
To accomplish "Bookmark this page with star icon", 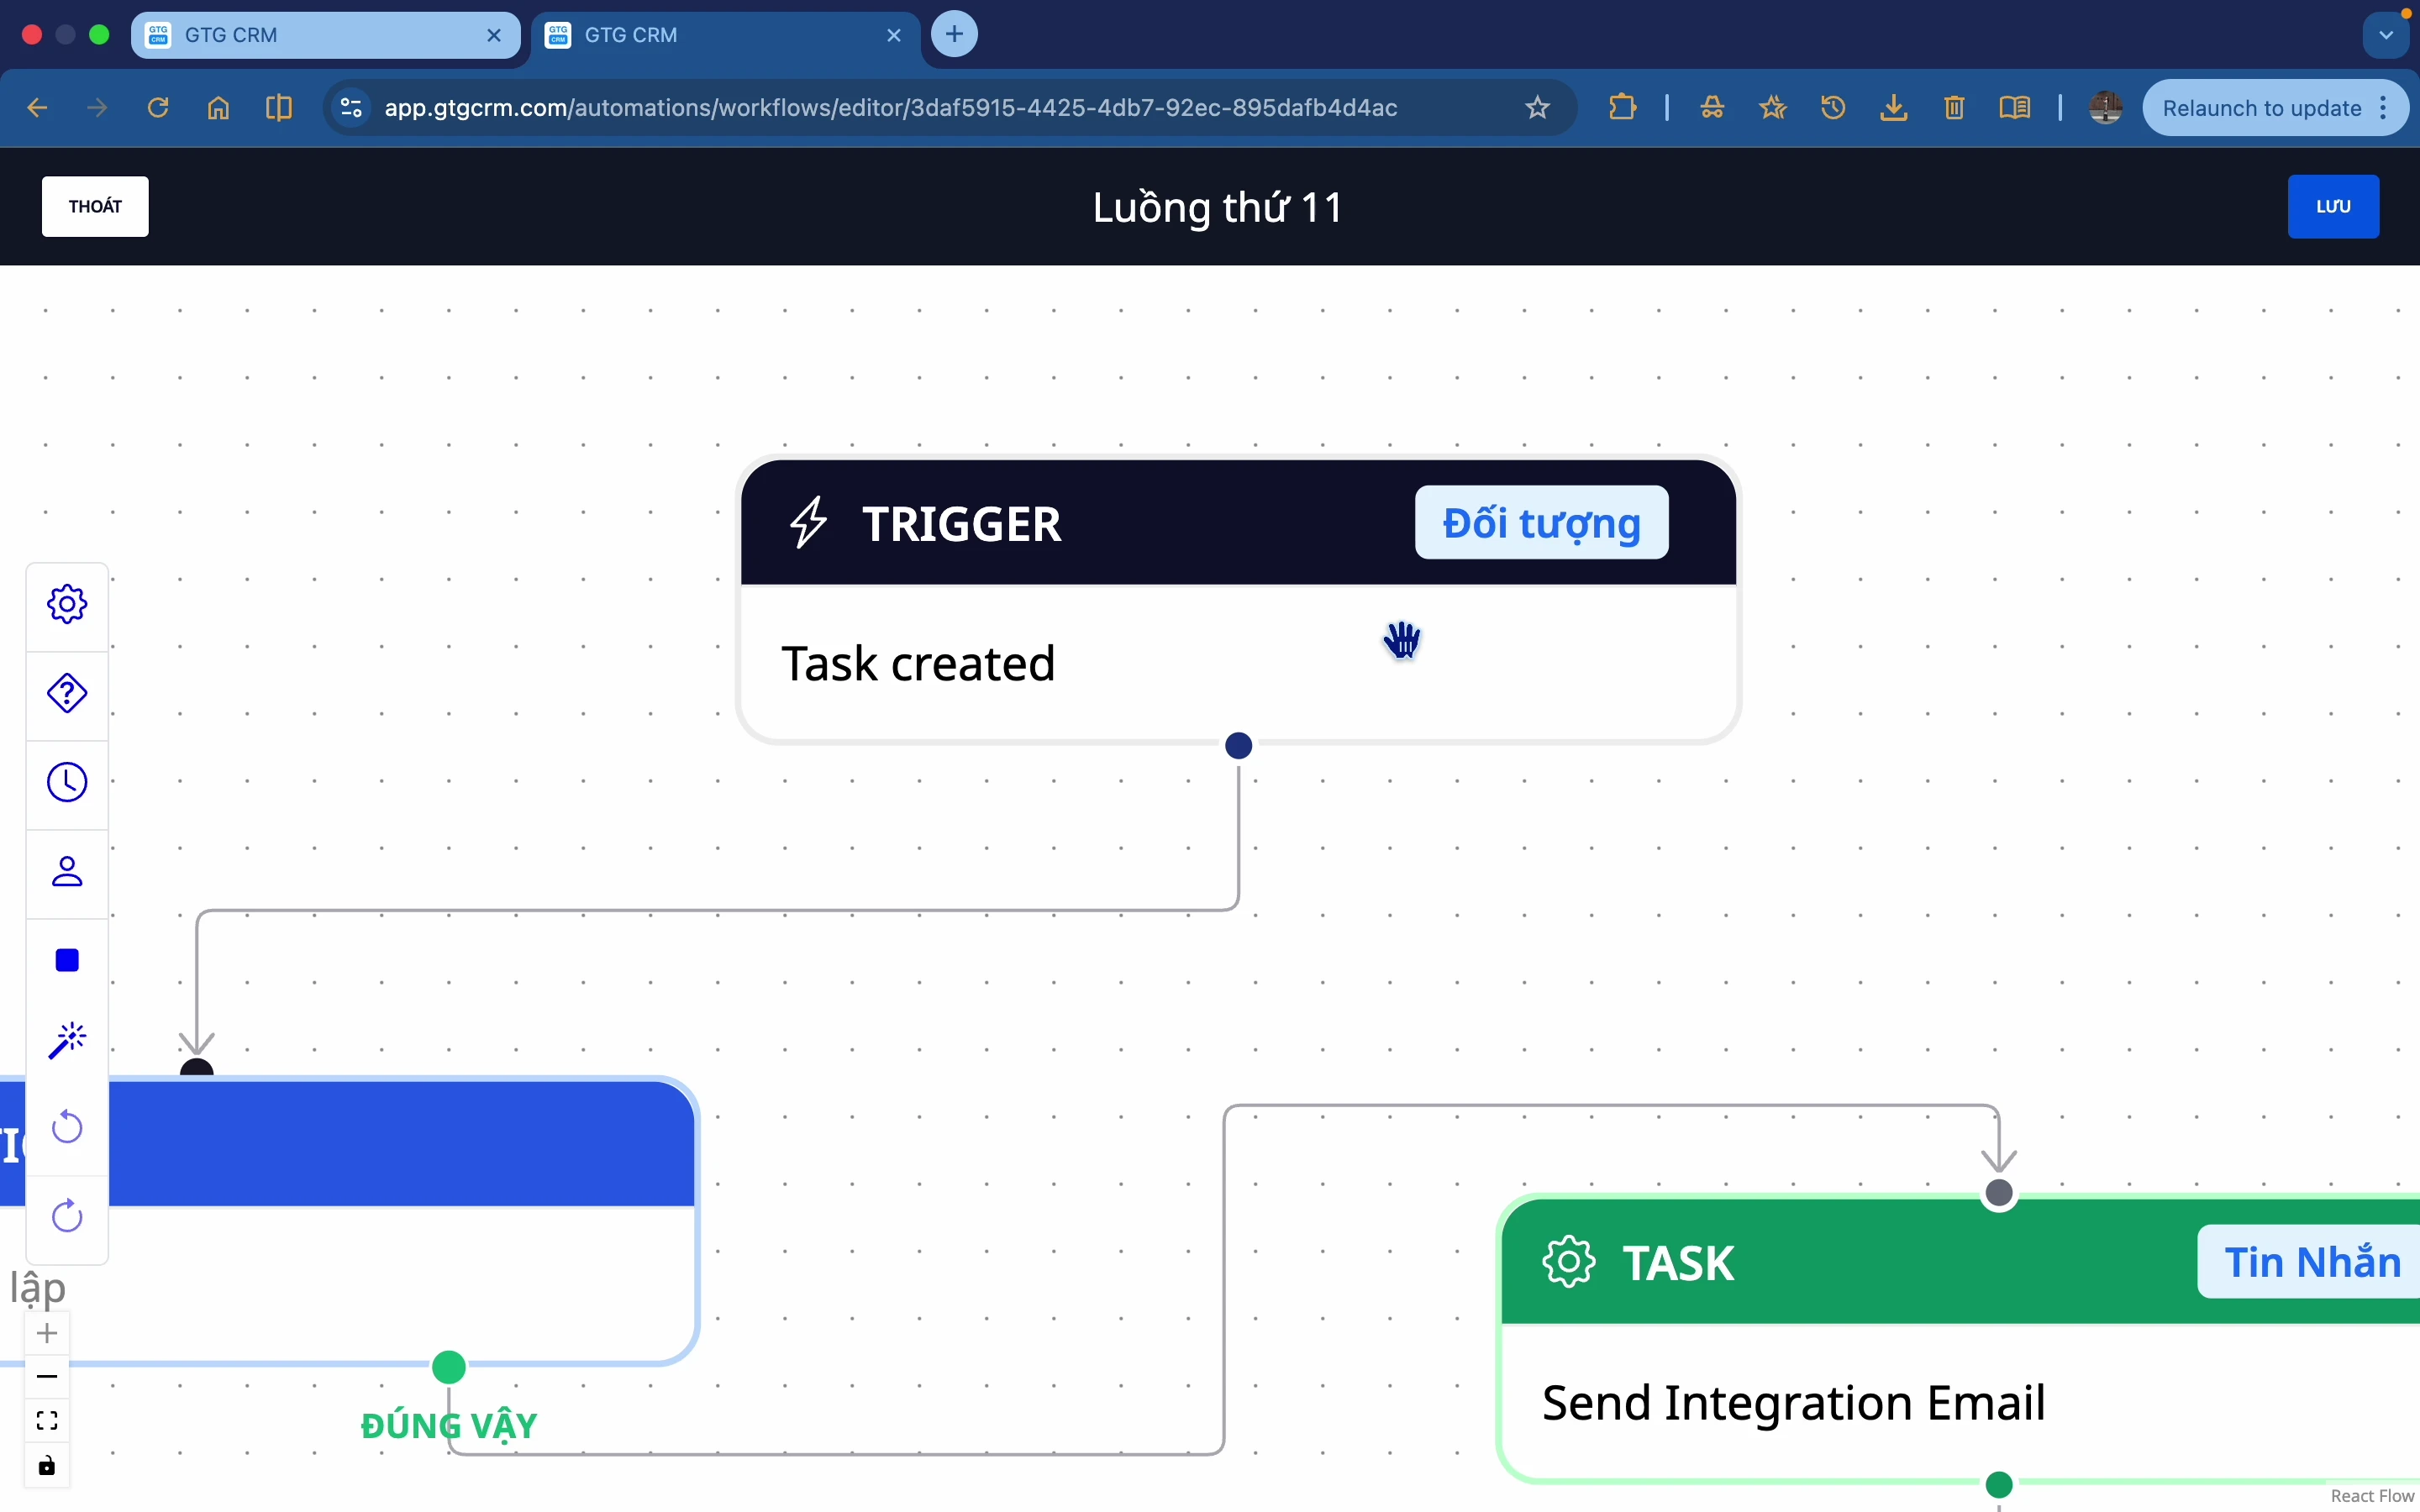I will 1537,108.
